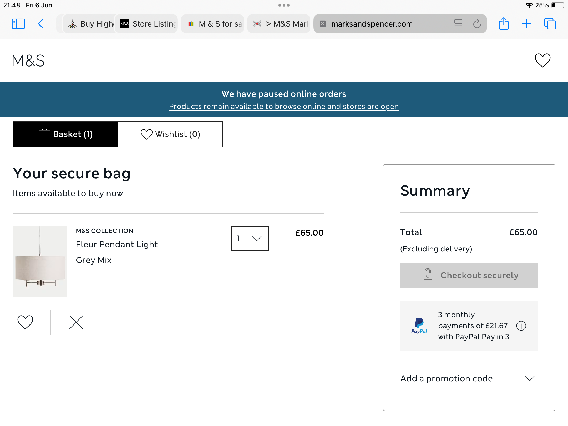Image resolution: width=568 pixels, height=426 pixels.
Task: Select the Wishlist (0) tab
Action: coord(170,134)
